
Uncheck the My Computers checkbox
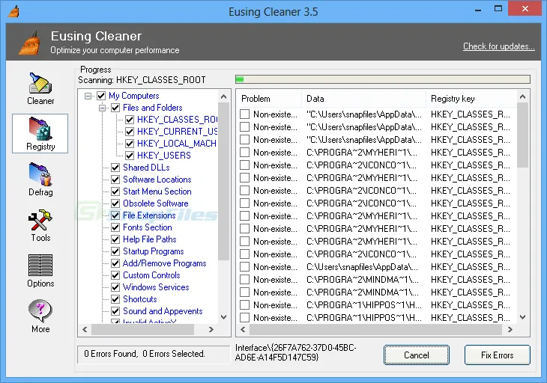click(101, 96)
